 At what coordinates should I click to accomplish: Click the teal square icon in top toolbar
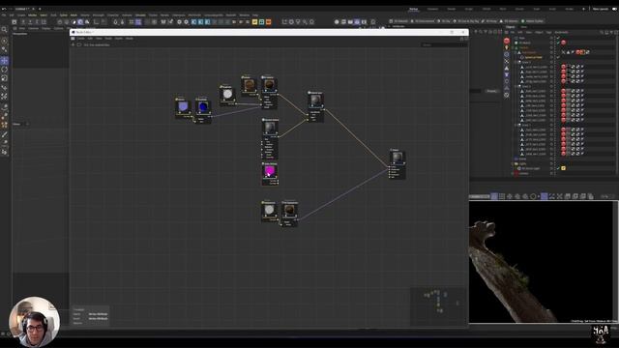click(x=261, y=21)
